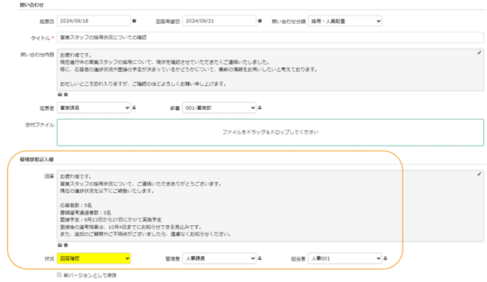Click first small icon below 問い合わせ内容 box
487x282 pixels.
point(60,95)
